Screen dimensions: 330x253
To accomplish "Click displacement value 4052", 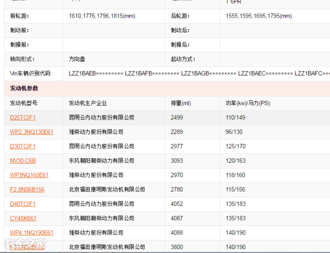I will (x=177, y=204).
